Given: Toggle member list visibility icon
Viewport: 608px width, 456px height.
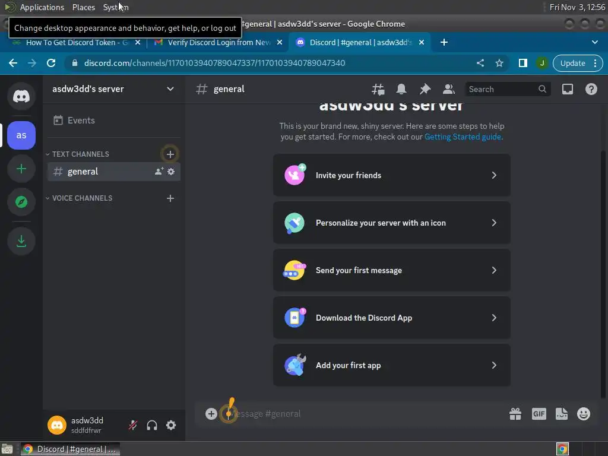Looking at the screenshot, I should coord(449,89).
